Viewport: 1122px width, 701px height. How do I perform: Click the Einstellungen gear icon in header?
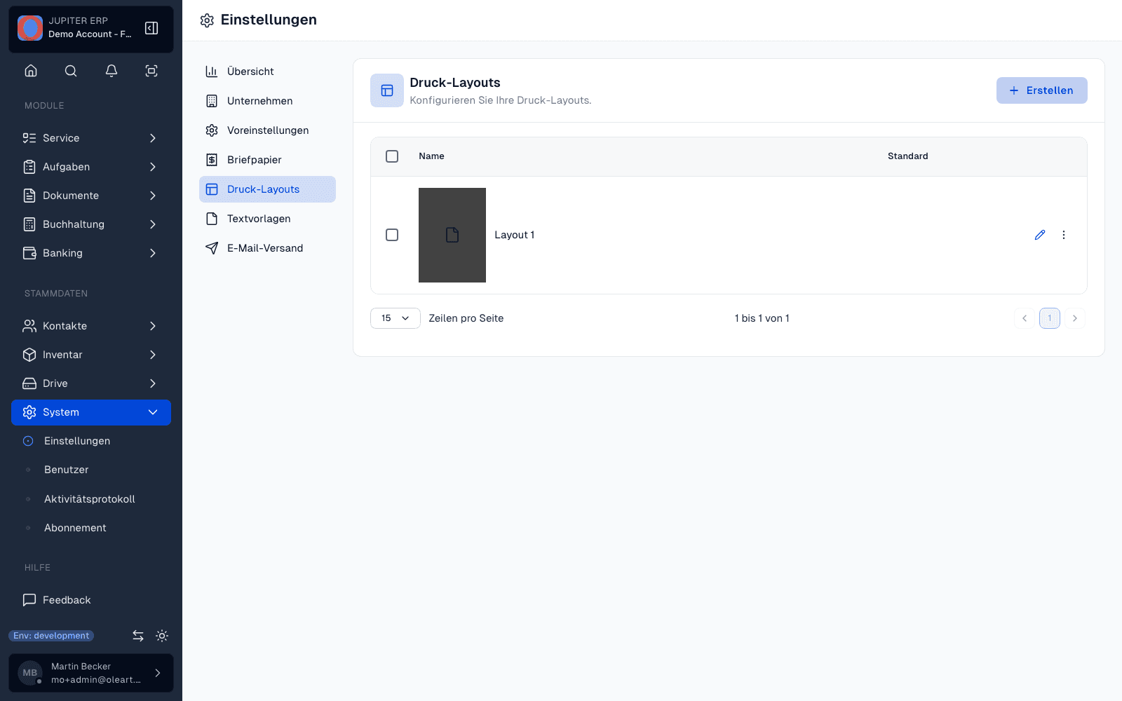207,20
